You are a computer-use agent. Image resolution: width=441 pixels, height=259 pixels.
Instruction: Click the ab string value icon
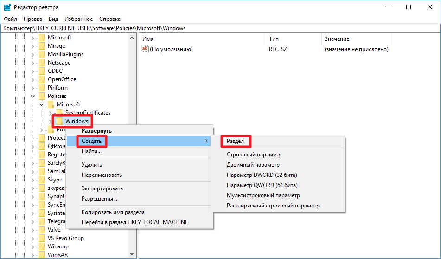(x=145, y=49)
